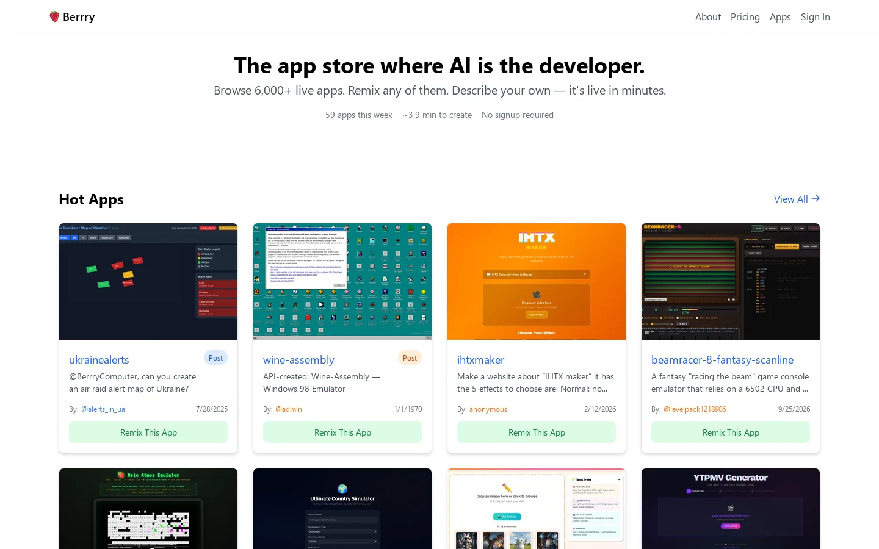Open the About page
The image size is (879, 549).
(708, 17)
